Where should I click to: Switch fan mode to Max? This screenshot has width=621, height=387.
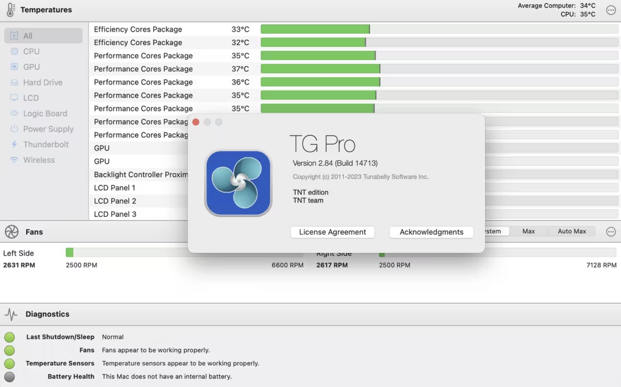tap(528, 231)
